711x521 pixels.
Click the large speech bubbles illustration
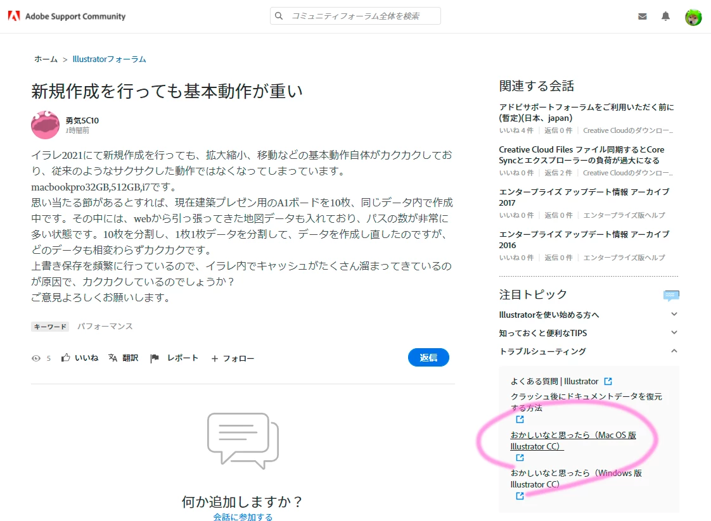pyautogui.click(x=243, y=441)
